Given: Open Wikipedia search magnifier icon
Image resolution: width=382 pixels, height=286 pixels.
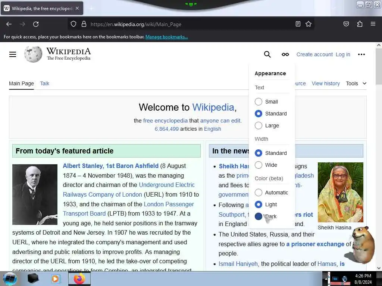Looking at the screenshot, I should (267, 54).
